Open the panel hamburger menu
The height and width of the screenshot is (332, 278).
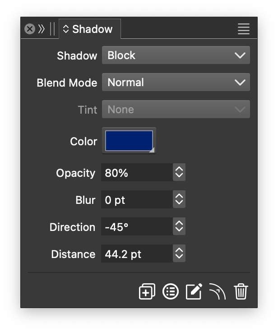(x=244, y=29)
